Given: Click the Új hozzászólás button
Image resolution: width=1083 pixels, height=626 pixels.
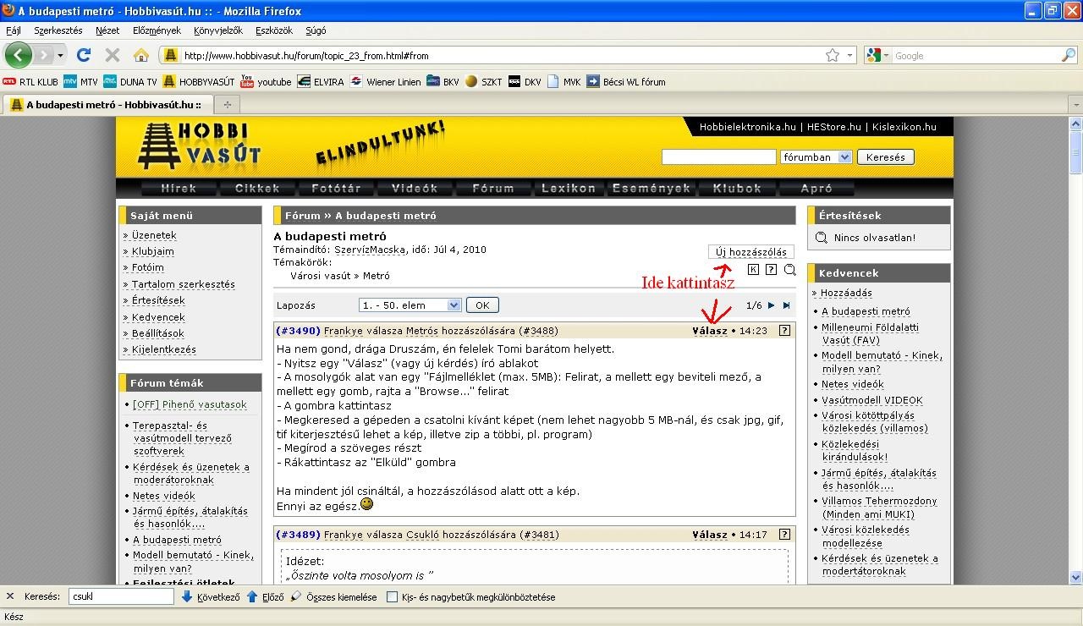Looking at the screenshot, I should (x=750, y=252).
